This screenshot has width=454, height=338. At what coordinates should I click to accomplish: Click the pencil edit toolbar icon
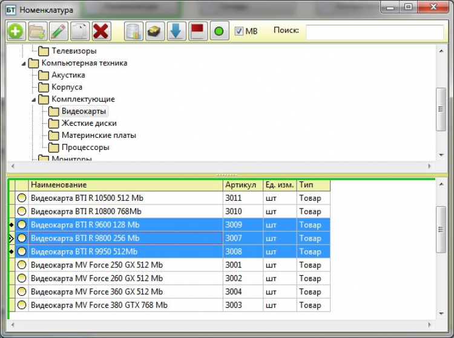point(59,31)
